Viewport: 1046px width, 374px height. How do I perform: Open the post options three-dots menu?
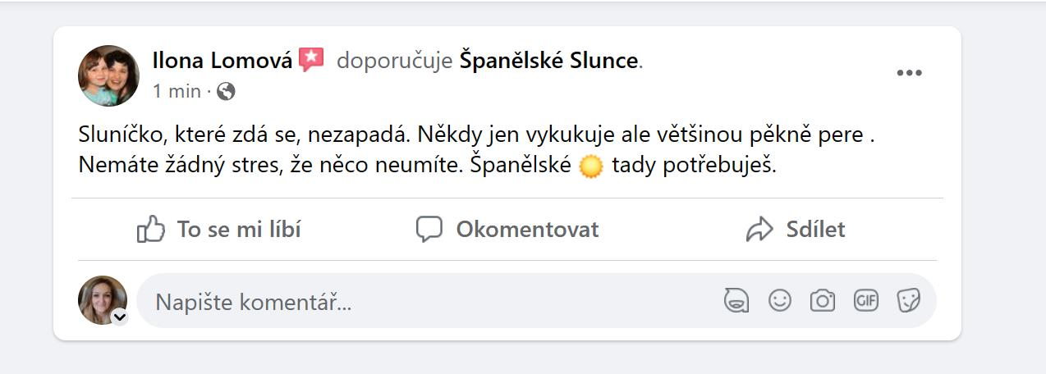[x=909, y=73]
